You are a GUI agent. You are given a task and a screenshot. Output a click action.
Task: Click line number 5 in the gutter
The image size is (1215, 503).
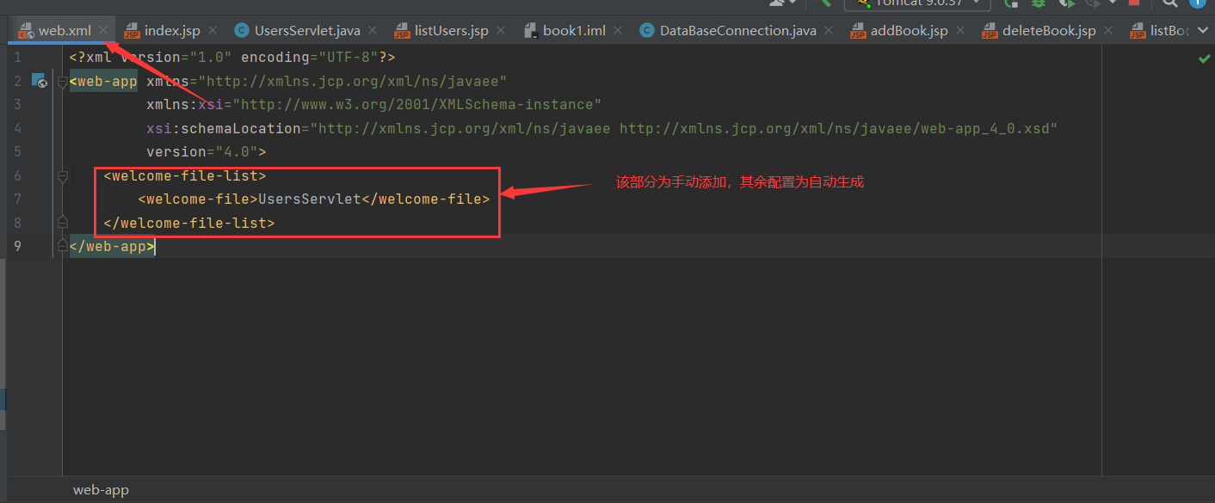pos(18,151)
